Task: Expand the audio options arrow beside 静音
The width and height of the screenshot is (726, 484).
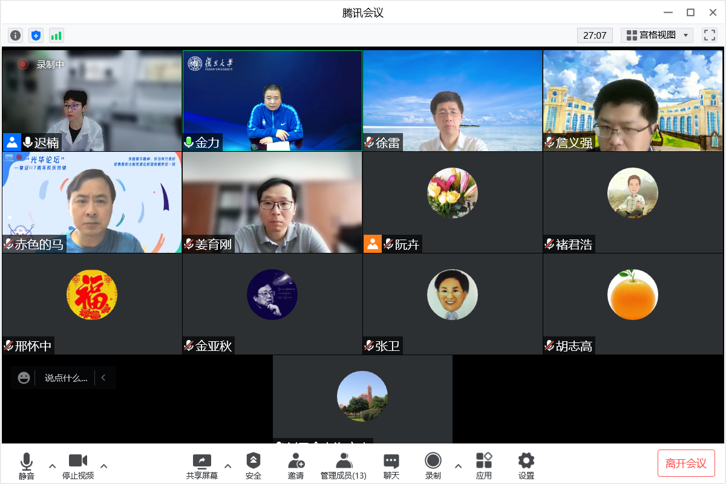Action: pyautogui.click(x=53, y=466)
